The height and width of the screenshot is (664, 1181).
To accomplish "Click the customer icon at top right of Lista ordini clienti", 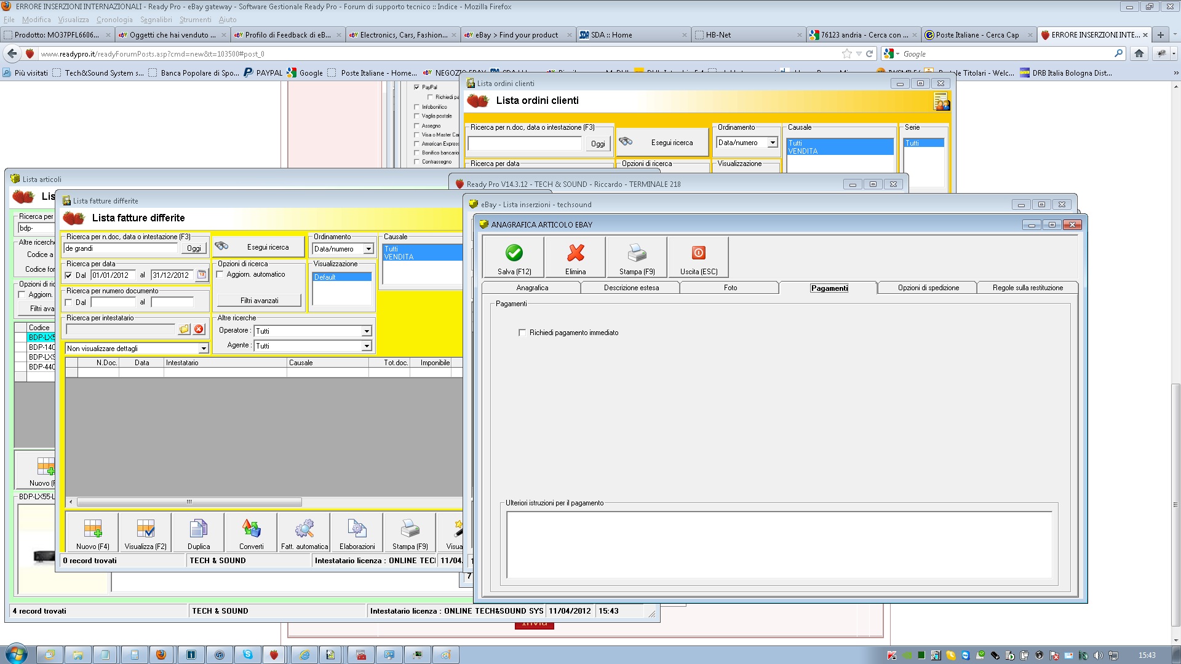I will click(x=941, y=101).
